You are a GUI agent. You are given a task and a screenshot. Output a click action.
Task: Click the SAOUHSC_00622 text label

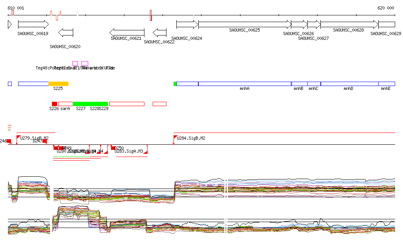click(x=159, y=42)
